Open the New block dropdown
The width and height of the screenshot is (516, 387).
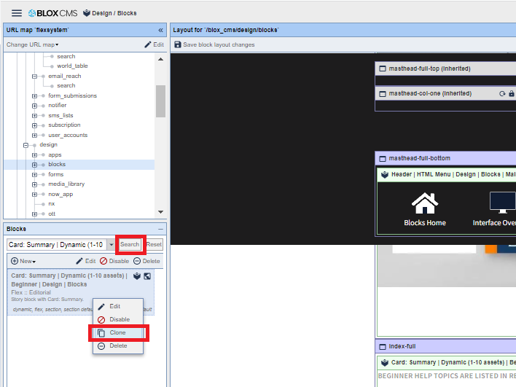23,261
